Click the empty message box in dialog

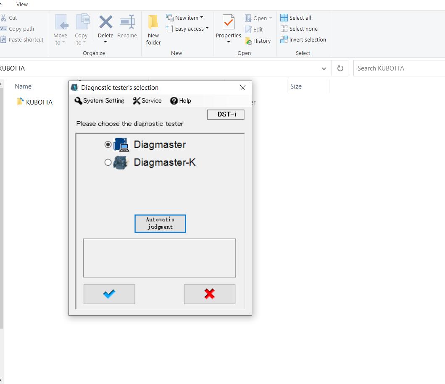(160, 258)
